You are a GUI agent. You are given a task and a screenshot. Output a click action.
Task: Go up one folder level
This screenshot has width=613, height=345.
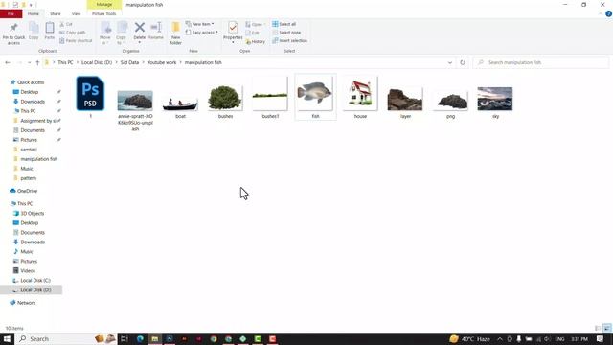(37, 62)
